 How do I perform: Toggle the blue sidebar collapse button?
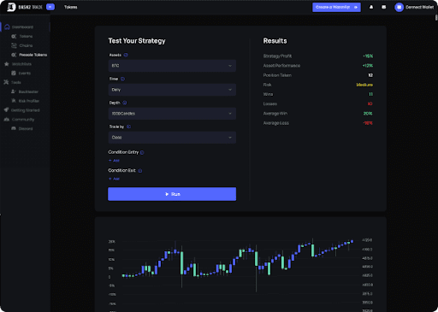click(50, 7)
